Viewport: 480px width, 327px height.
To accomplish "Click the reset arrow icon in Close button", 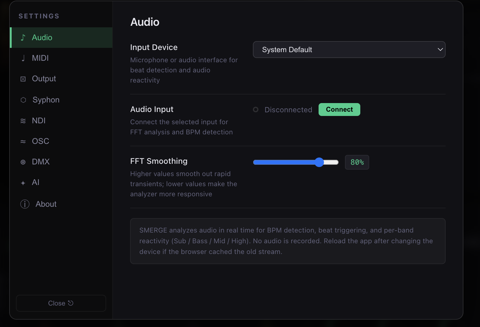I will (71, 303).
